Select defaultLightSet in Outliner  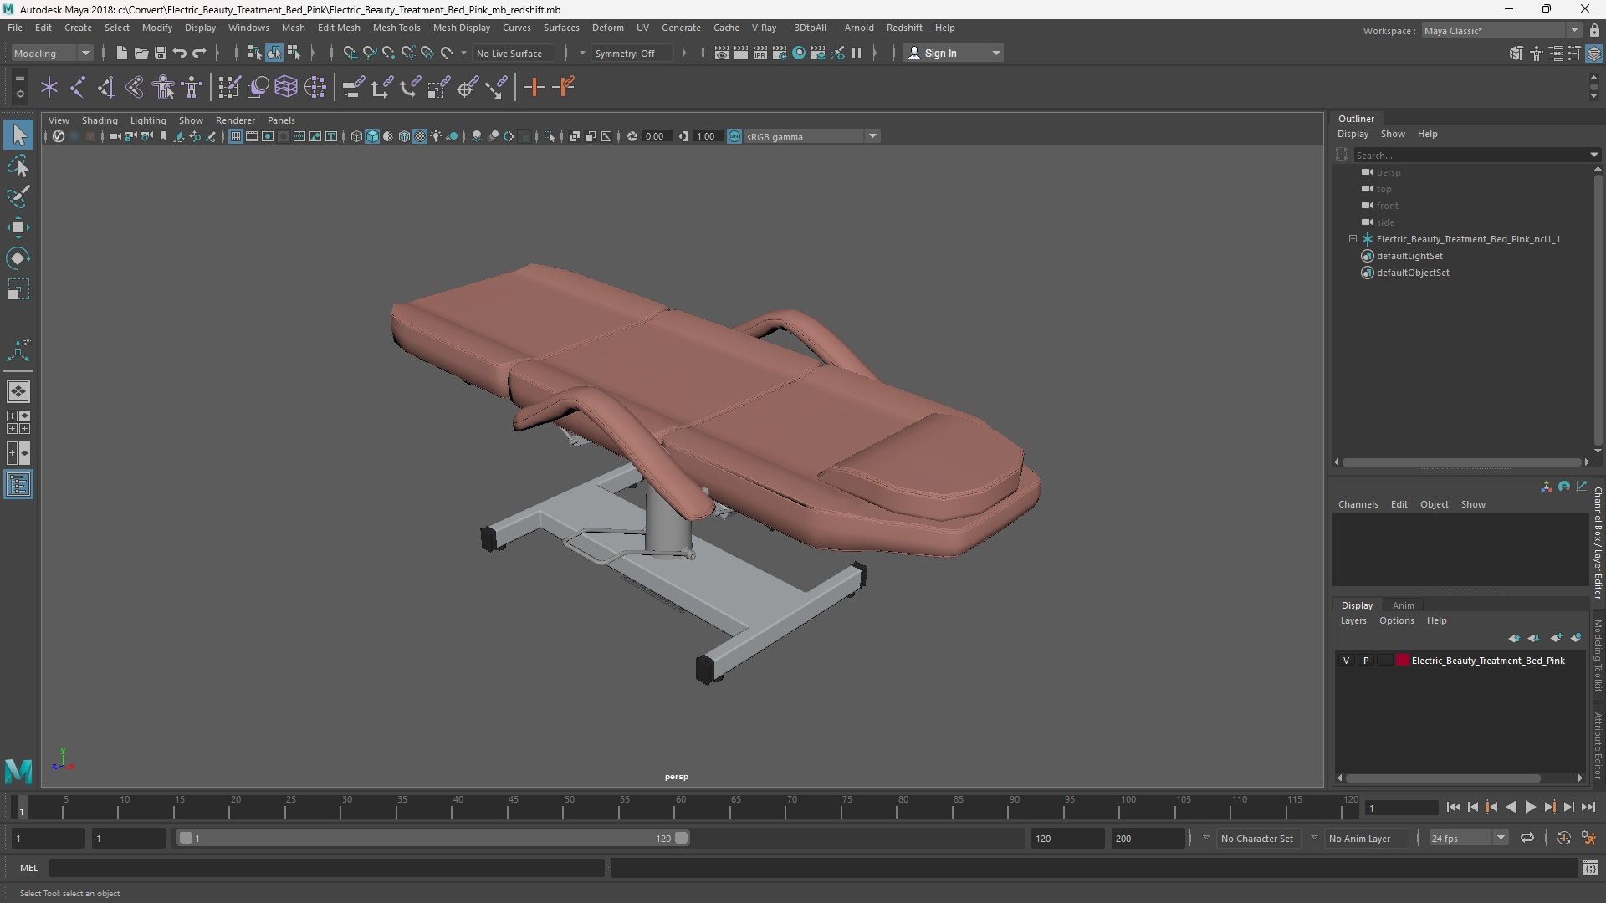coord(1409,256)
